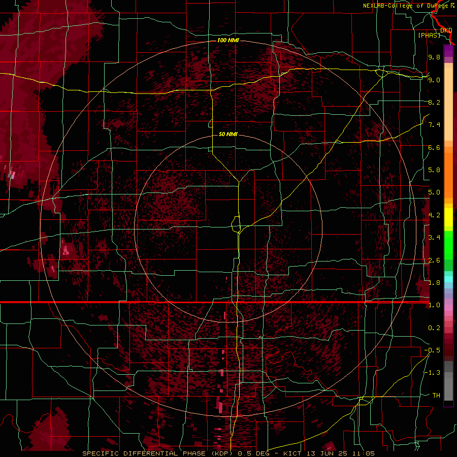Click the 4.2 scale value
Image resolution: width=457 pixels, height=457 pixels.
pos(434,215)
